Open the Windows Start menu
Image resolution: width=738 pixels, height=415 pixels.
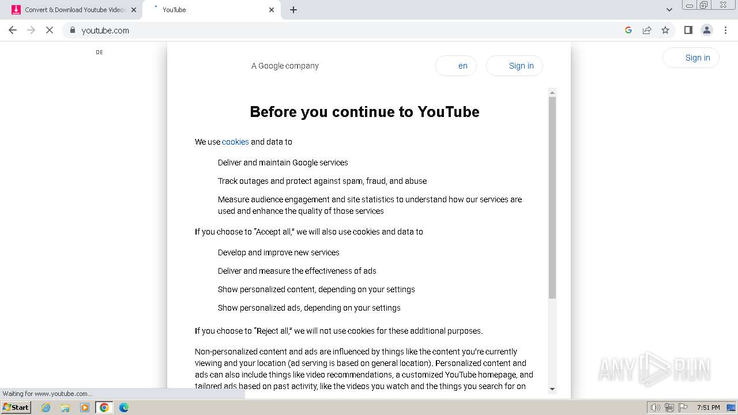click(16, 407)
